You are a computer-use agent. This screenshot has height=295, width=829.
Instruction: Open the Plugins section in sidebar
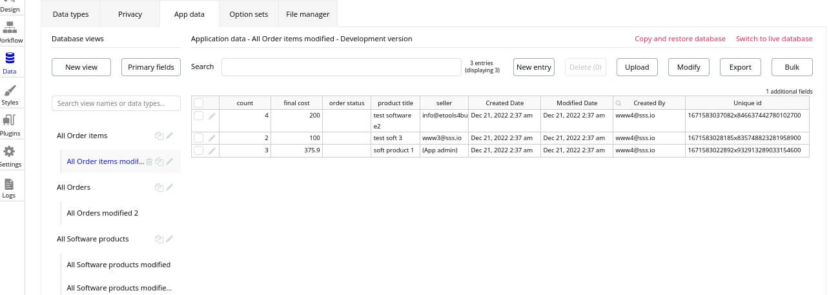coord(10,125)
